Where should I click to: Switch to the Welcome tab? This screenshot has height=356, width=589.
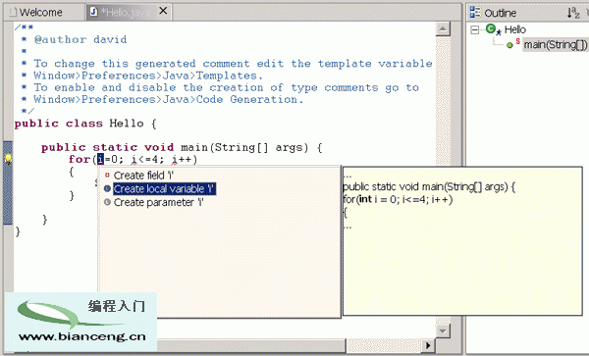(40, 13)
